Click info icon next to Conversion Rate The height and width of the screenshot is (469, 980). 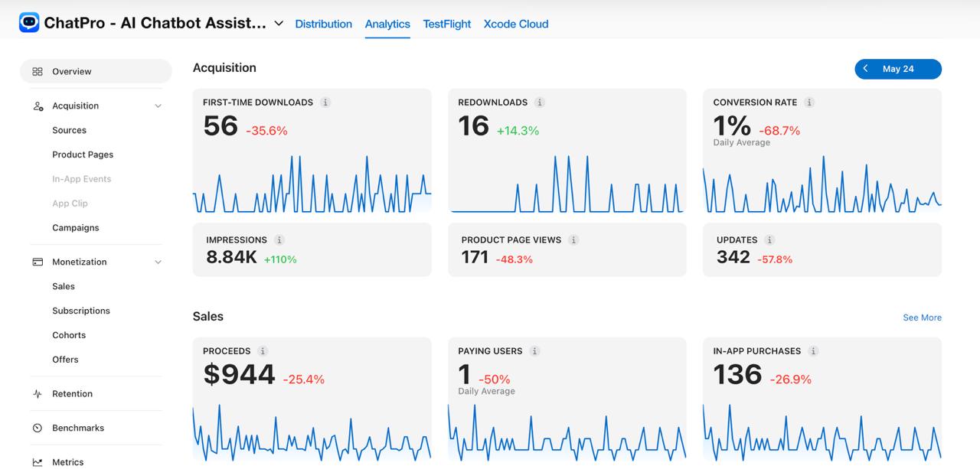click(809, 103)
